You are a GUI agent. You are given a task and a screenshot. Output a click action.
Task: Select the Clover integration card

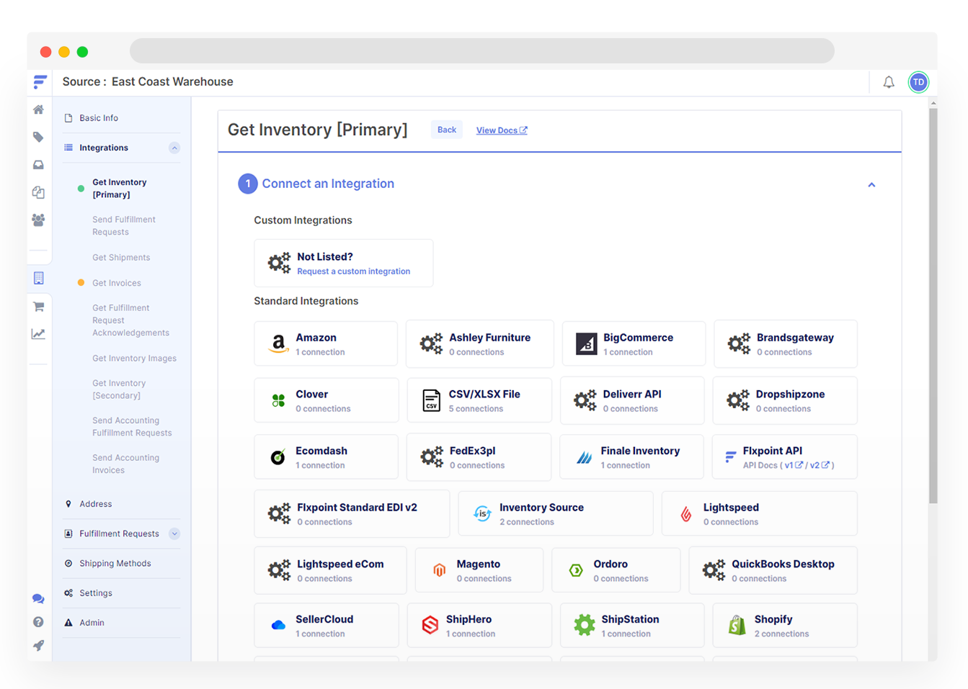point(326,400)
